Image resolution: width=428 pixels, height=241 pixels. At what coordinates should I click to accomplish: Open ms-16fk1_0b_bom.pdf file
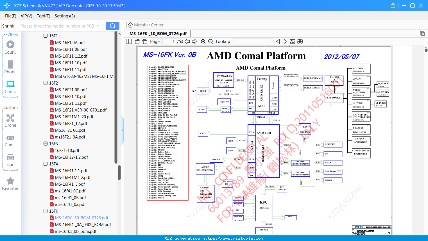coord(76,231)
